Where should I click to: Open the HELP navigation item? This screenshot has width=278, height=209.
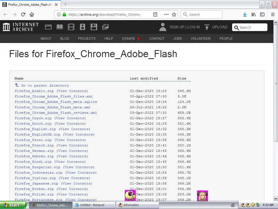coord(109,39)
